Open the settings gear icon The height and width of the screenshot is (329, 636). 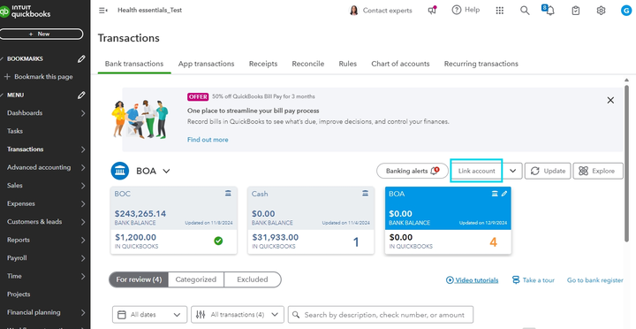[601, 11]
